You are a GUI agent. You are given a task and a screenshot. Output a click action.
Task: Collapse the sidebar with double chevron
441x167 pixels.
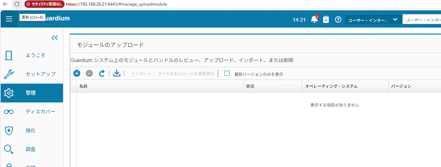tap(55, 37)
